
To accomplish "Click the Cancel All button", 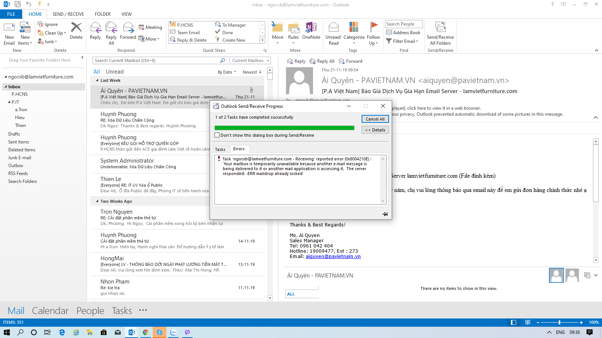I will coord(375,119).
